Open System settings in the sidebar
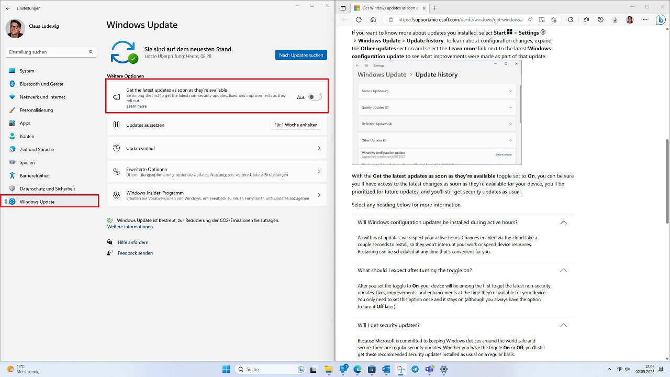The height and width of the screenshot is (377, 670). coord(50,71)
